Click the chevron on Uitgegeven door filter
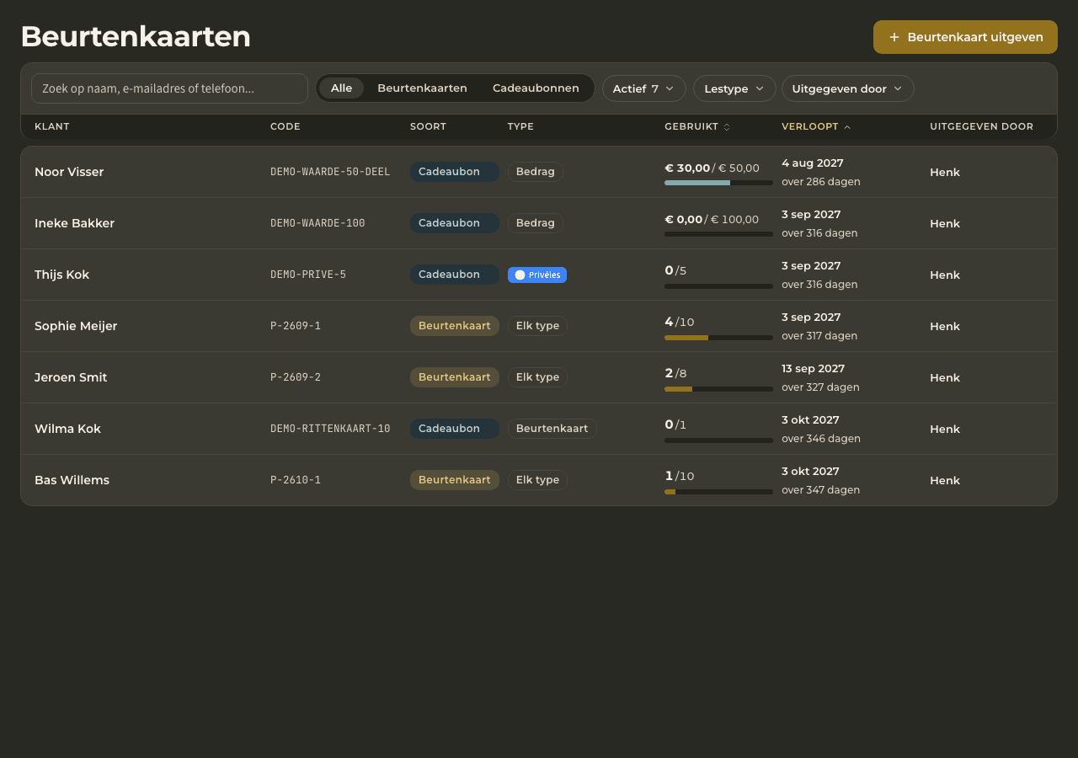Viewport: 1078px width, 758px height. (x=898, y=88)
